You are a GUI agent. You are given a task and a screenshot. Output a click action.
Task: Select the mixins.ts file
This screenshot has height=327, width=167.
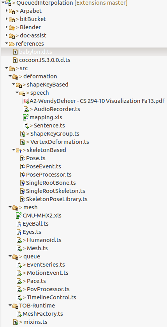[x=35, y=322]
